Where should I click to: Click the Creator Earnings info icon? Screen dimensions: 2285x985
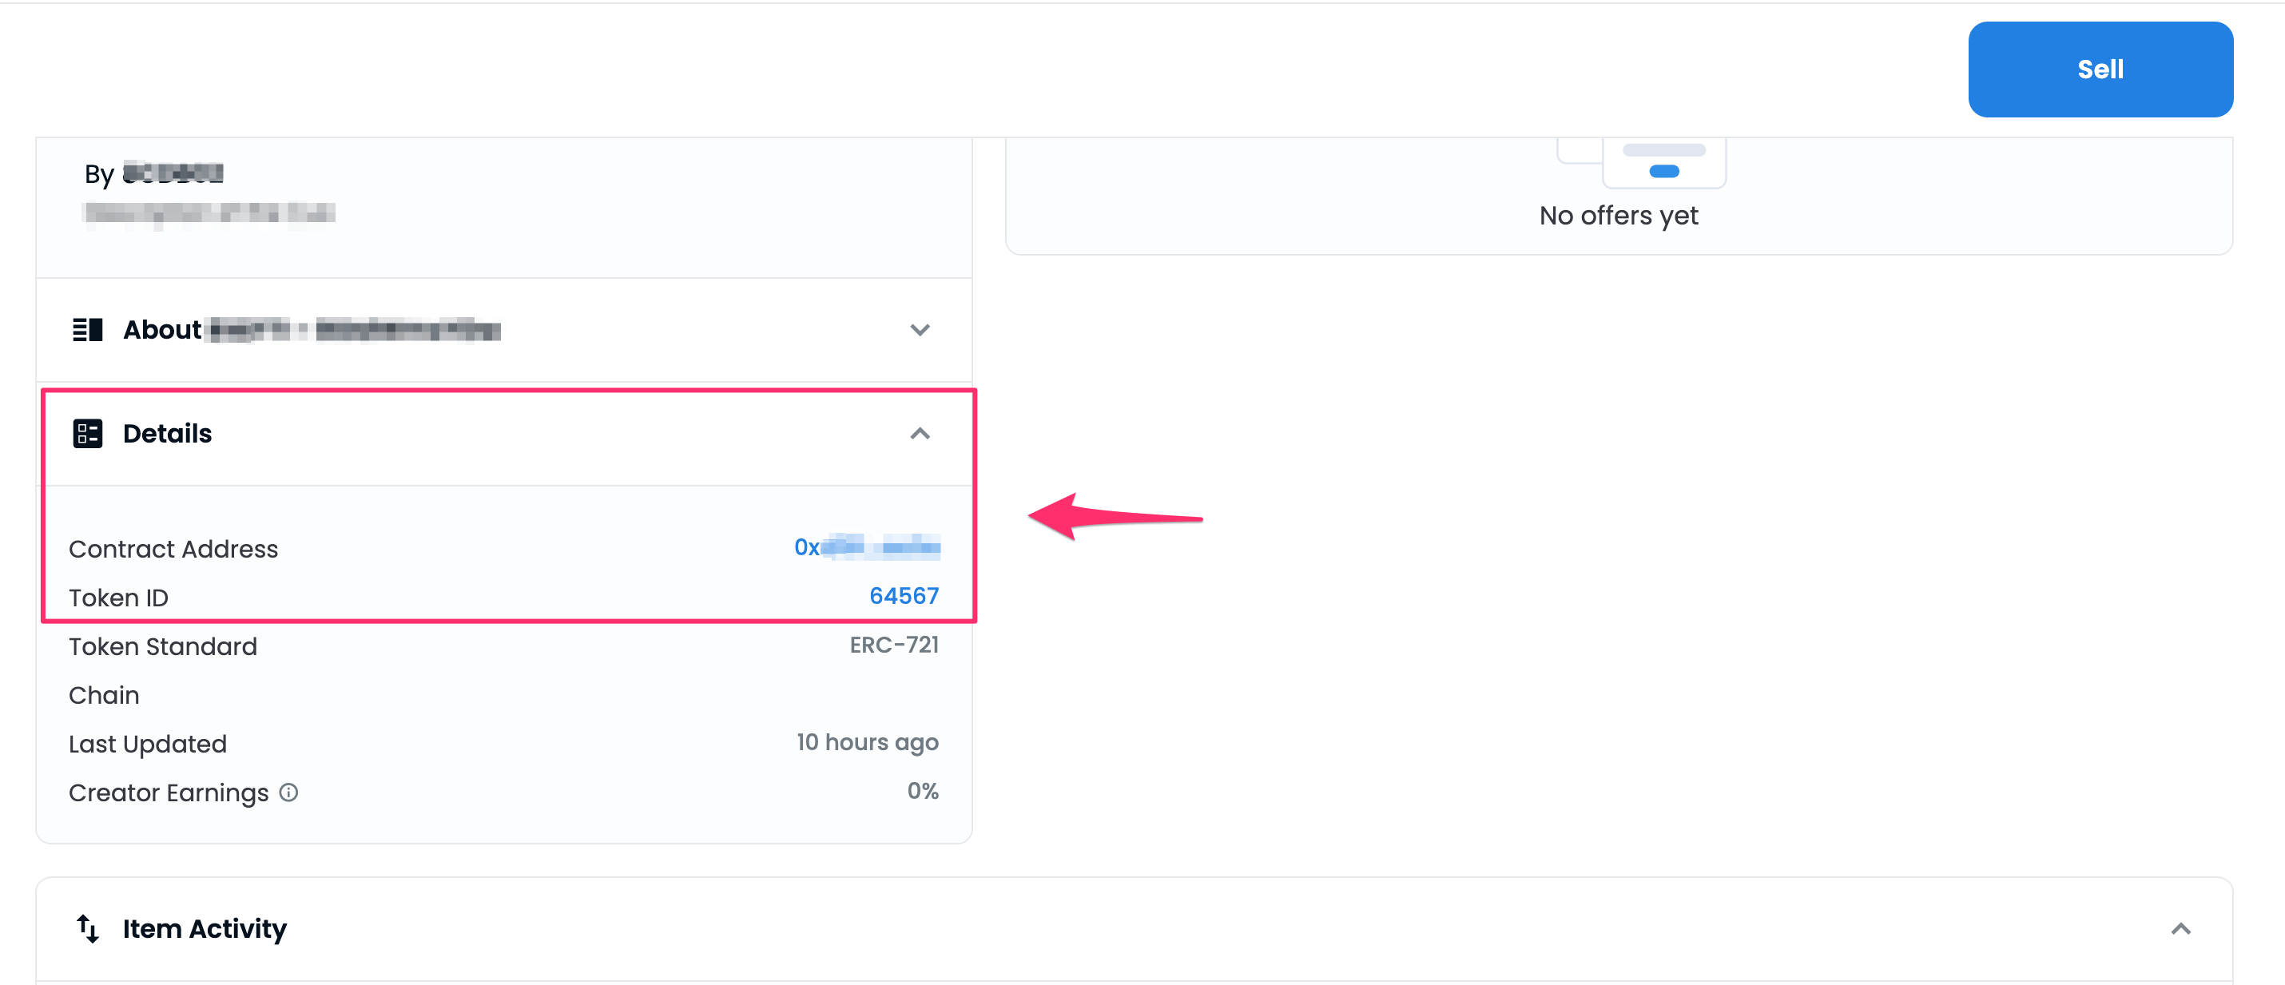tap(288, 792)
